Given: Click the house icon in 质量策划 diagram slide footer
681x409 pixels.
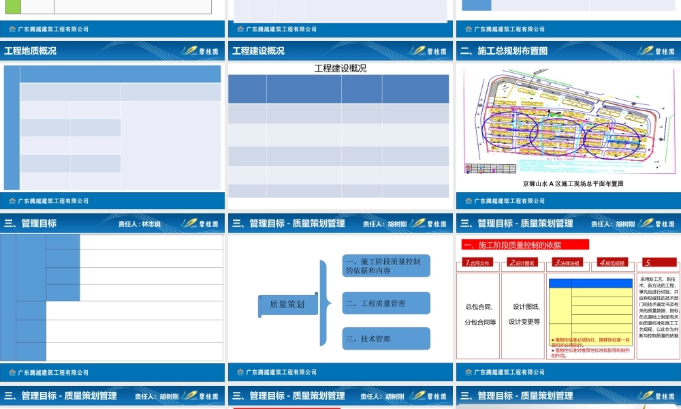Looking at the screenshot, I should [240, 372].
